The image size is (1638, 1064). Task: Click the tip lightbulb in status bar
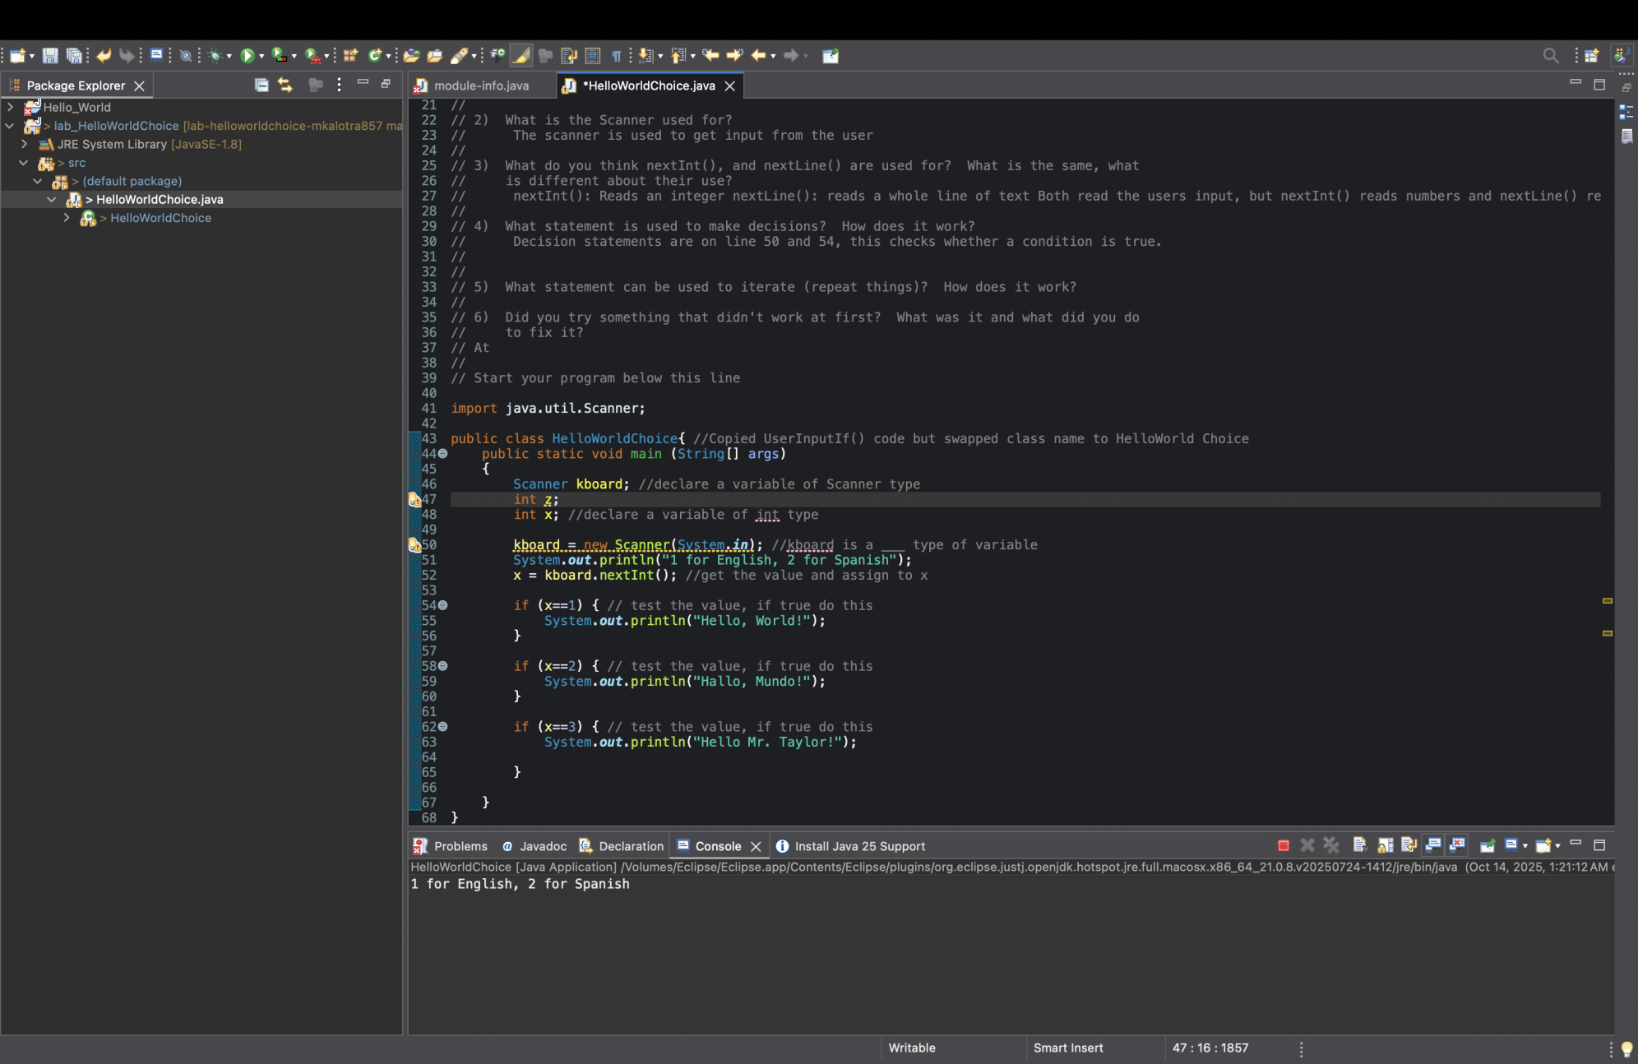(1626, 1048)
